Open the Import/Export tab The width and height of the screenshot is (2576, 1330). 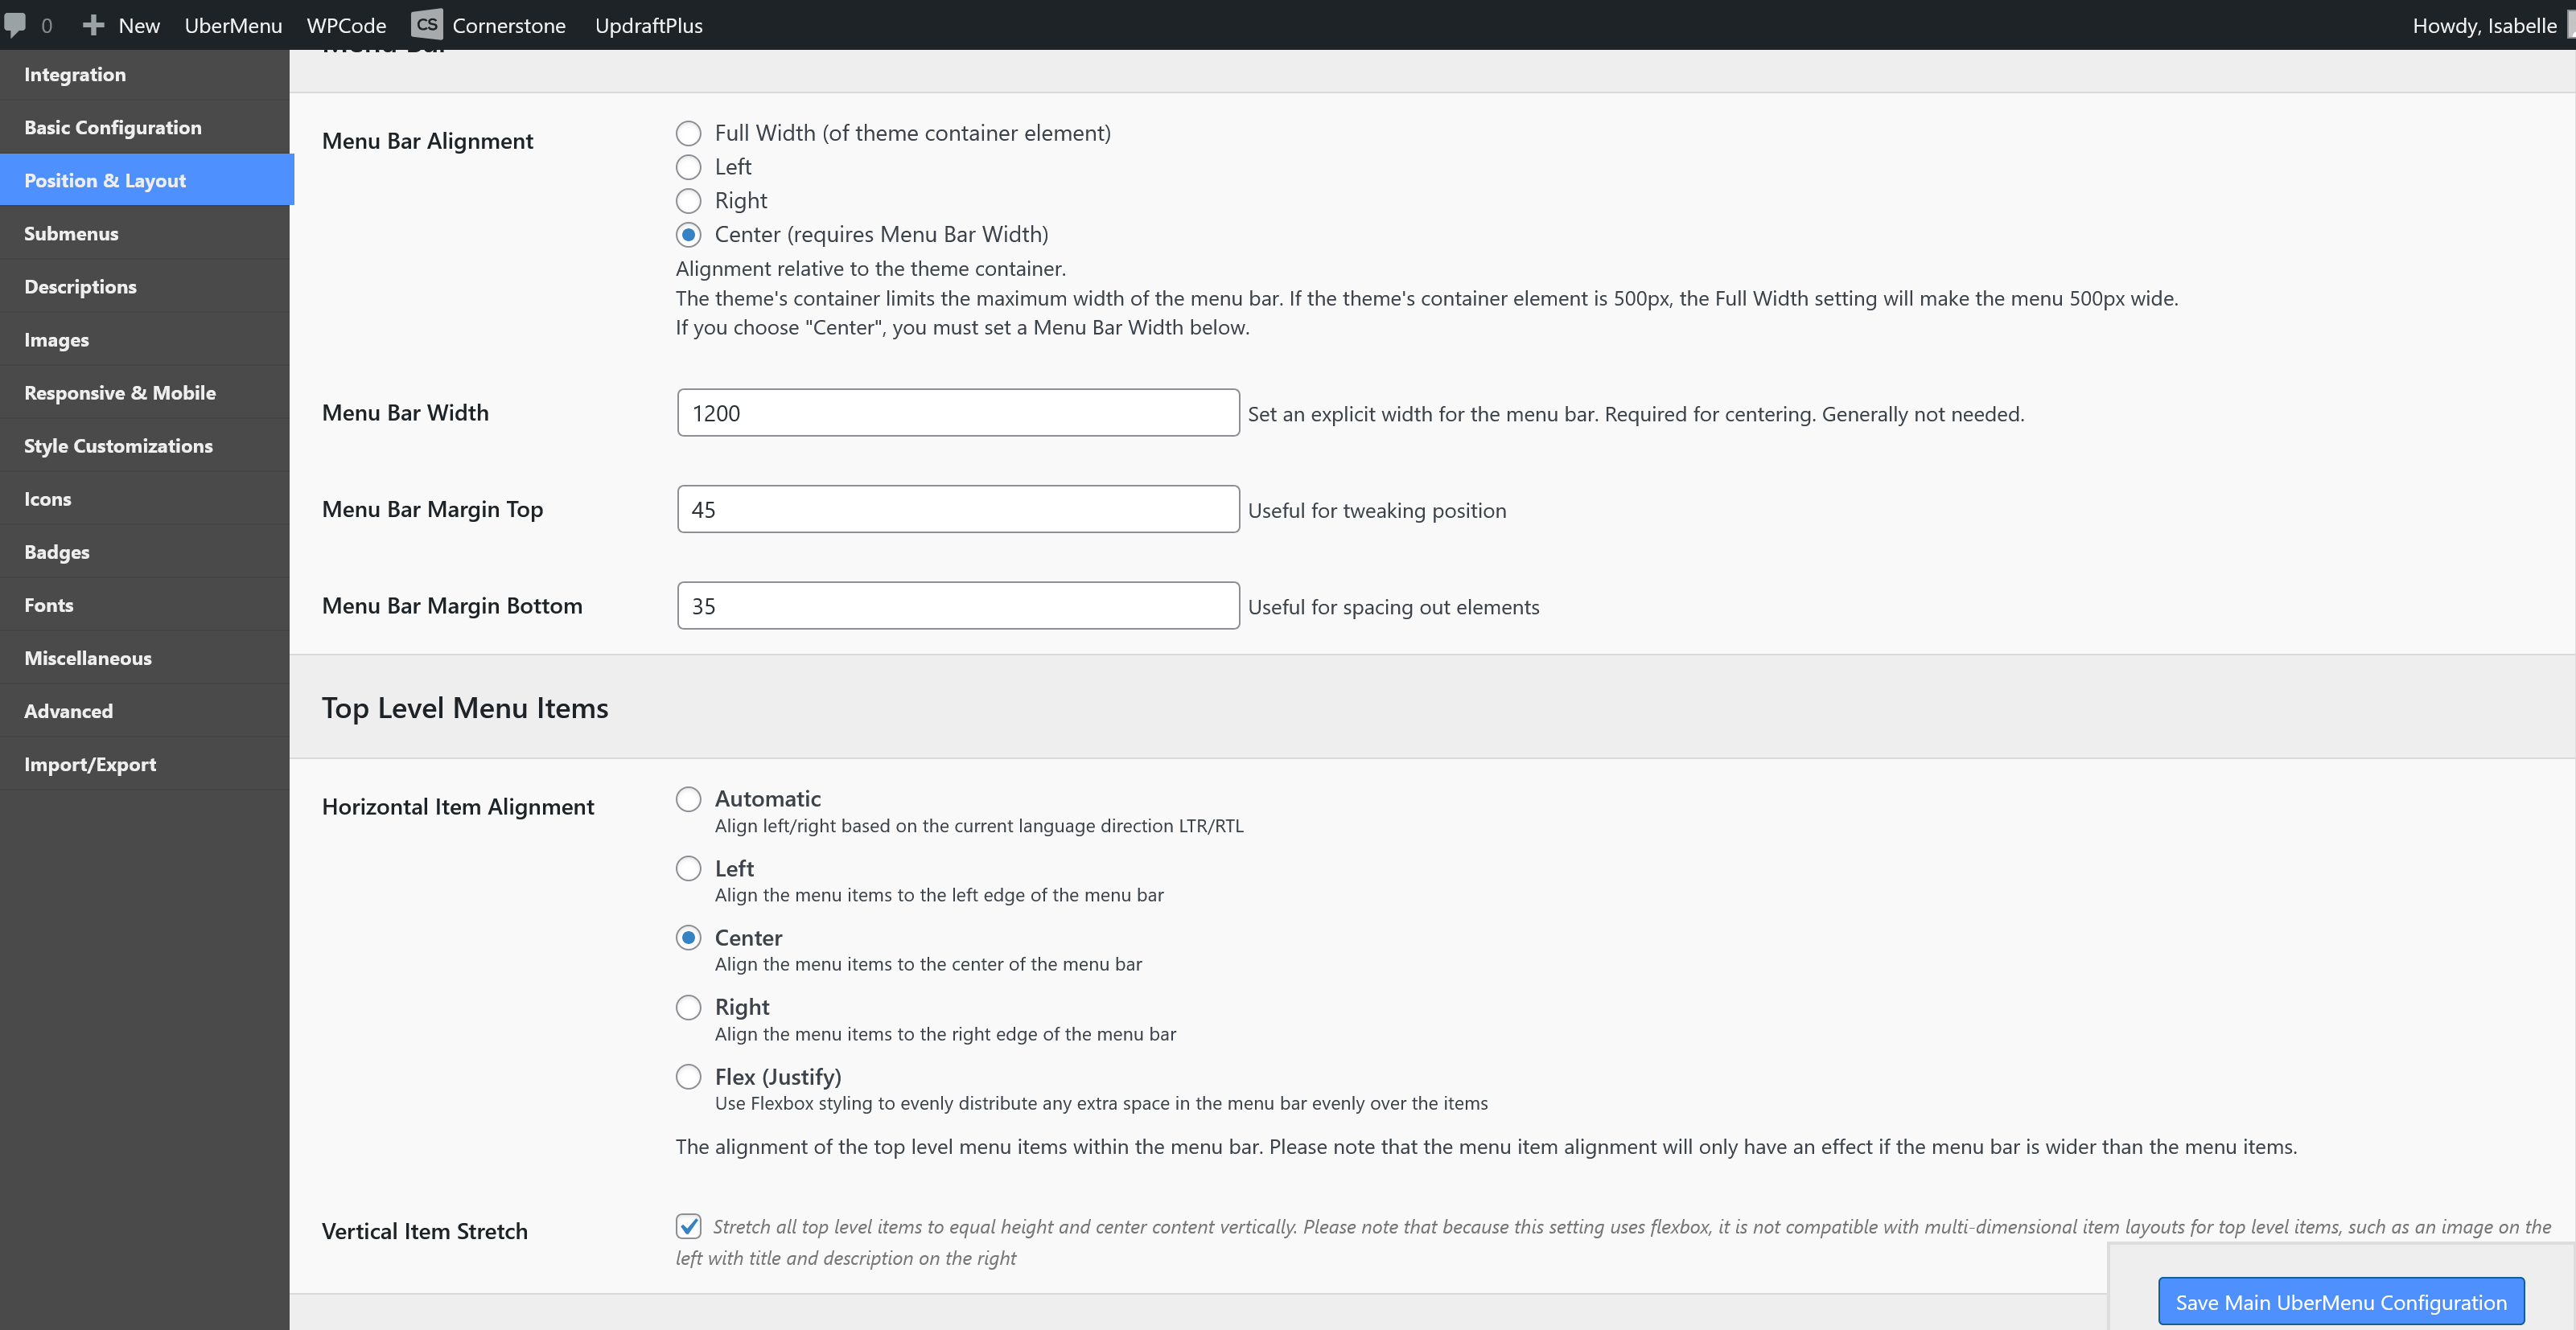tap(145, 762)
